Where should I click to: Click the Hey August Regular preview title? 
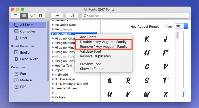click(x=145, y=26)
